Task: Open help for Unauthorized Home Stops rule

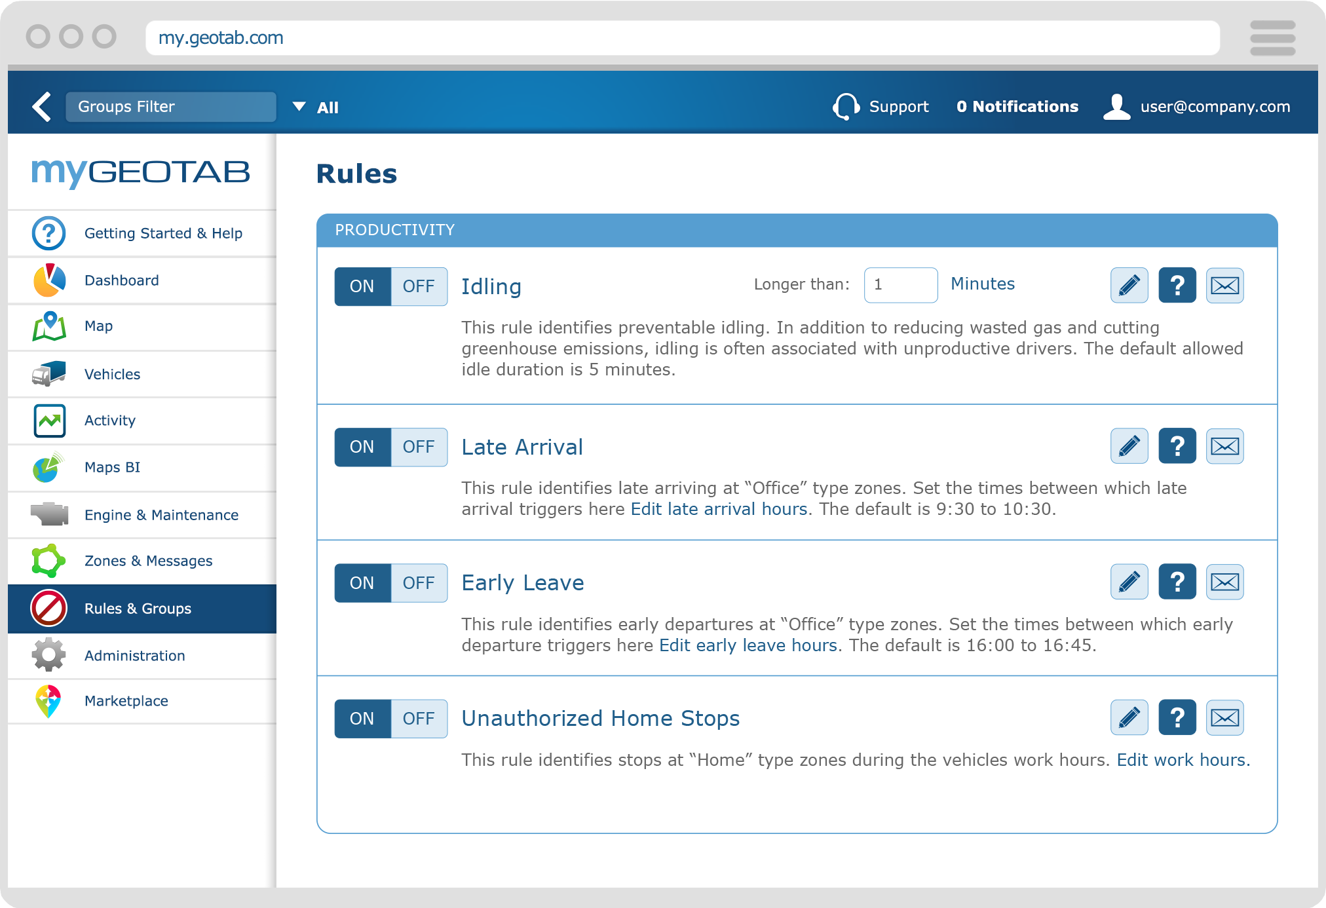Action: point(1177,717)
